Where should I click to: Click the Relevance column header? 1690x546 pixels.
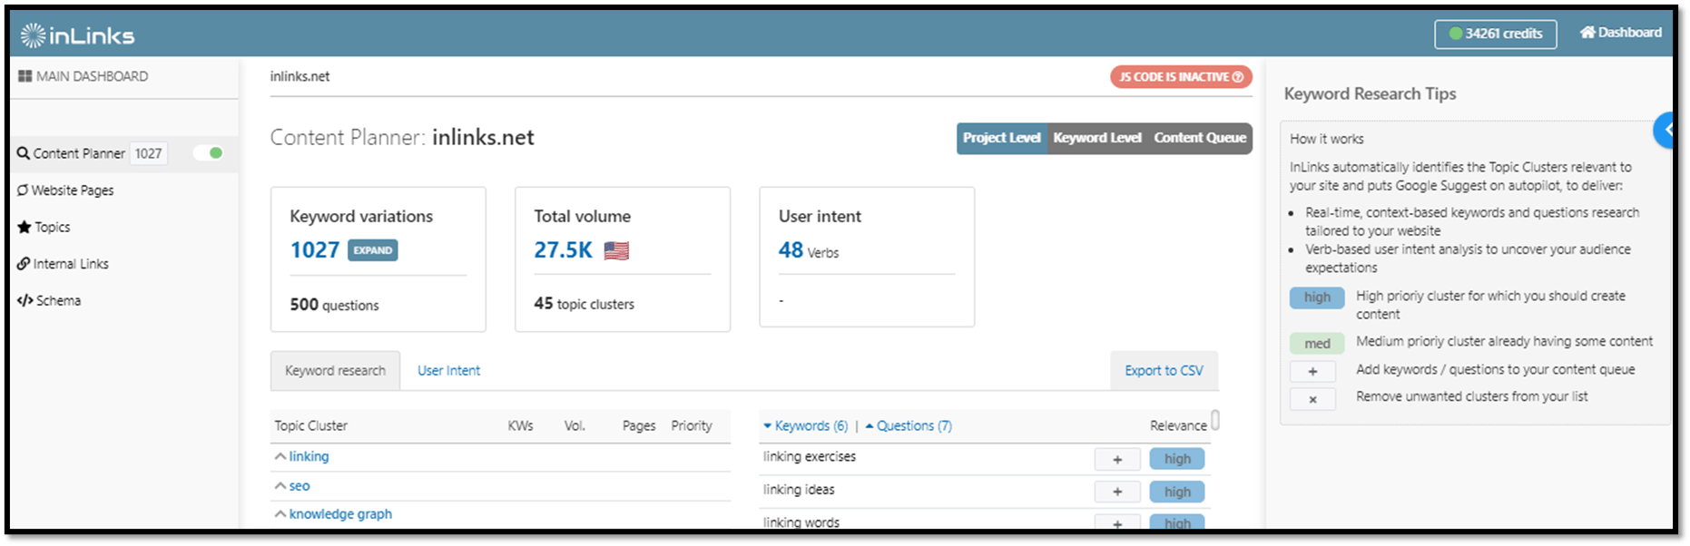coord(1178,425)
